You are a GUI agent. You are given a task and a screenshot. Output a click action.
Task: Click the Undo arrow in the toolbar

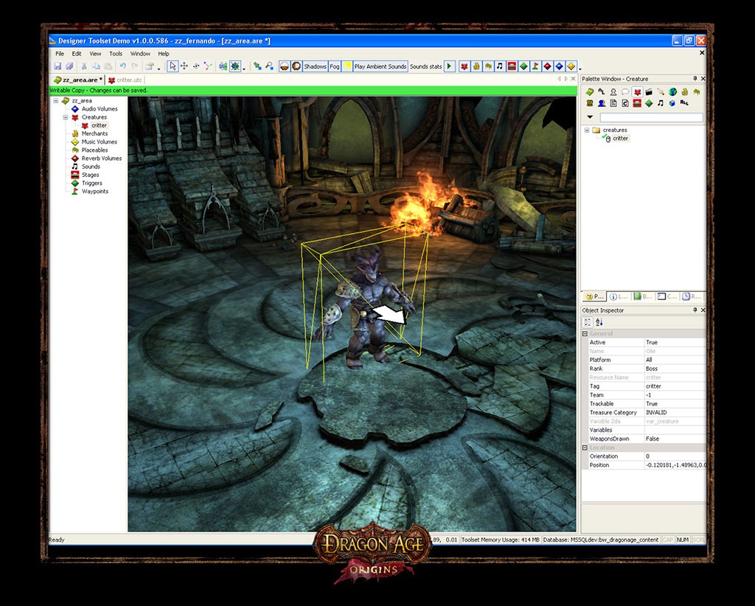click(123, 66)
